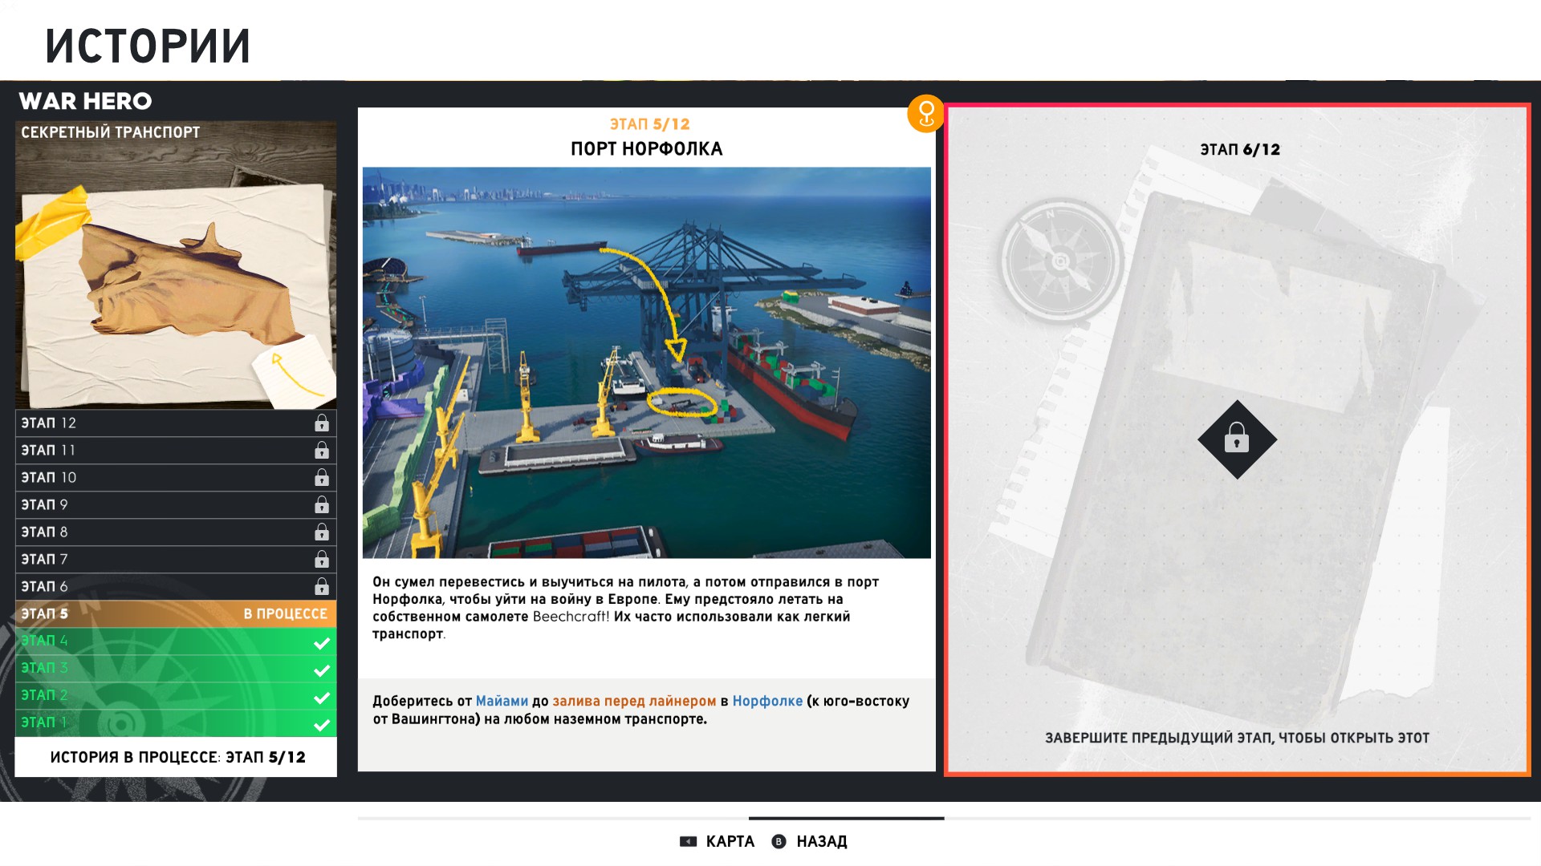The height and width of the screenshot is (866, 1541).
Task: Click the map key icon beside КАРТА
Action: [x=688, y=841]
